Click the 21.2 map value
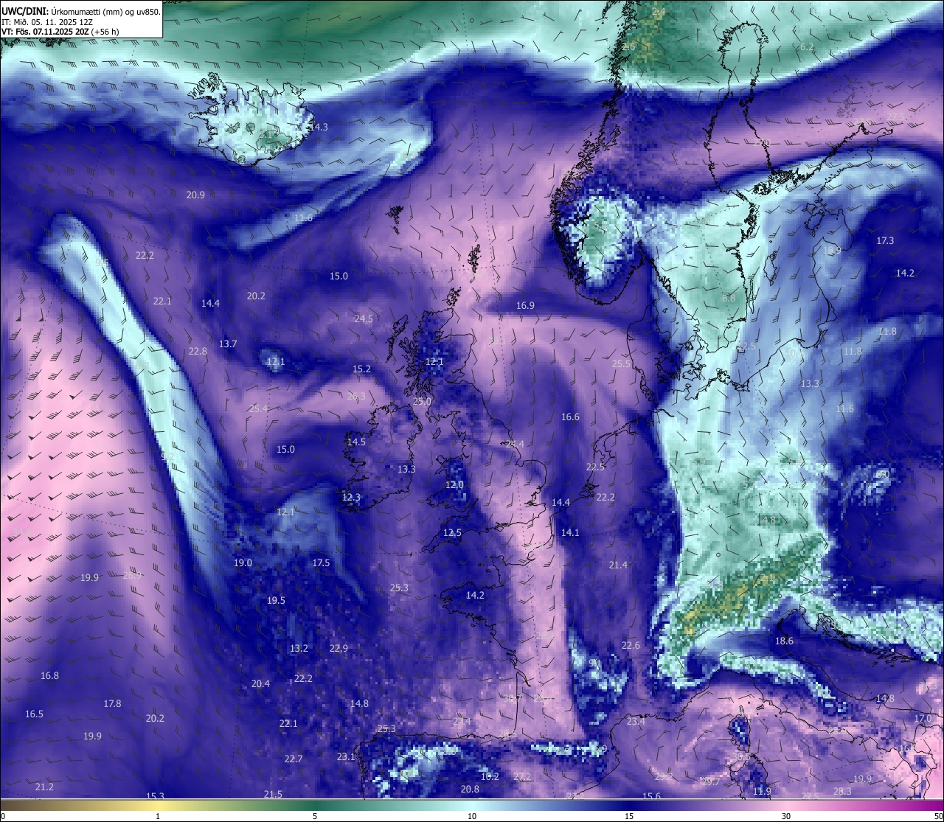 click(x=44, y=787)
